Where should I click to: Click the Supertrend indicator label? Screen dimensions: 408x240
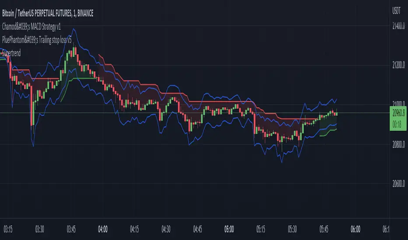[x=11, y=53]
